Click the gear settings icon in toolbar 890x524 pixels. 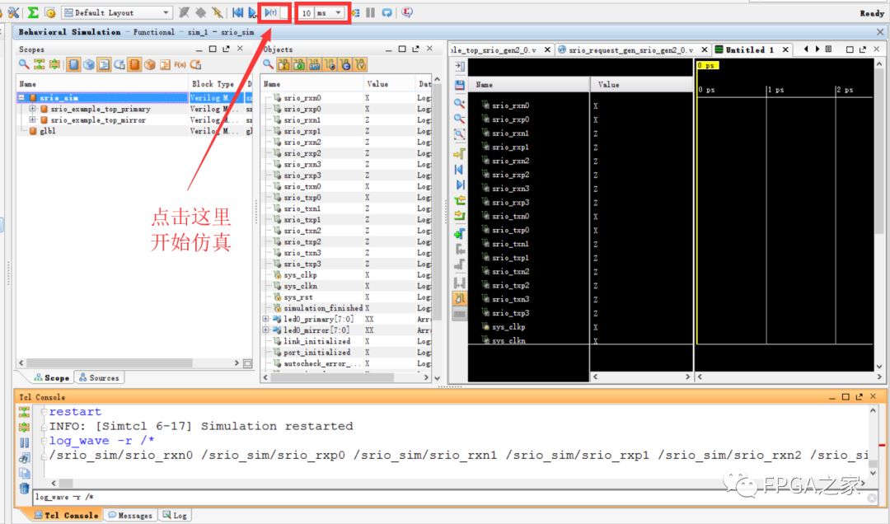tap(50, 12)
